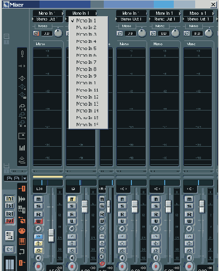This screenshot has width=219, height=271.
Task: Toggle phase invert on first channel
Action: 36,33
